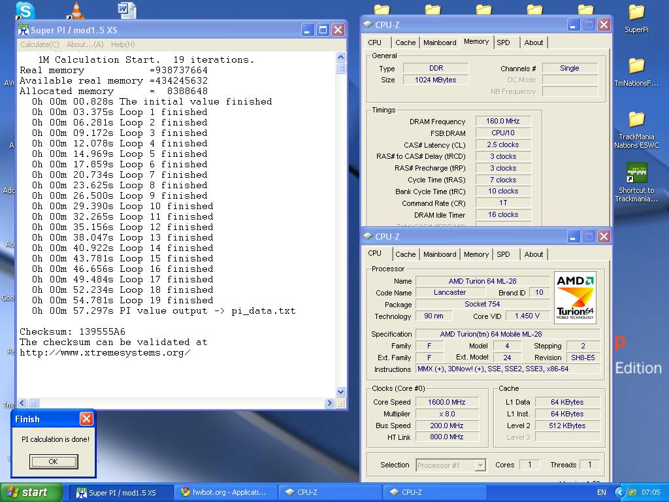
Task: Switch to SPD tab in upper CPU-Z
Action: 504,42
